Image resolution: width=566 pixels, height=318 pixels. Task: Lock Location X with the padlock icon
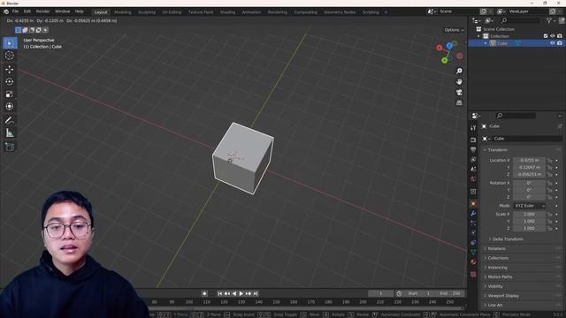(550, 160)
